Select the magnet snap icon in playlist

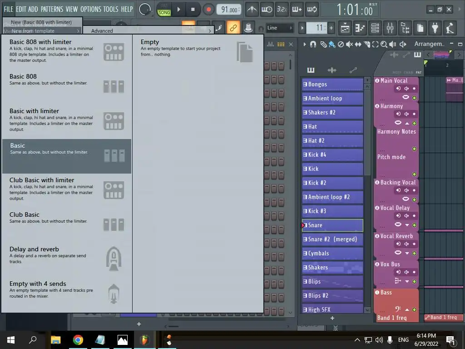(x=313, y=45)
